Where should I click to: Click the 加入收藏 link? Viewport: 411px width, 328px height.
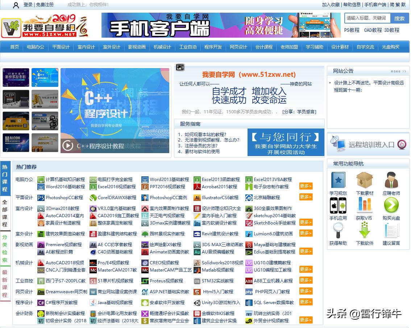coord(331,5)
